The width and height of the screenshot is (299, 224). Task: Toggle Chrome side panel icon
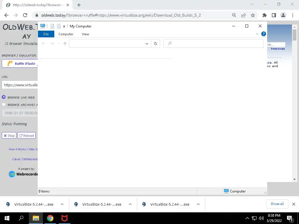click(x=274, y=15)
